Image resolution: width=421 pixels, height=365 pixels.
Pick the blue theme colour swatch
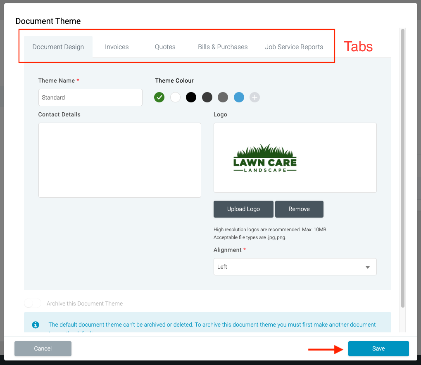pos(239,97)
